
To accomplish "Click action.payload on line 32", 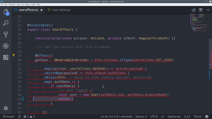I will [129, 68].
